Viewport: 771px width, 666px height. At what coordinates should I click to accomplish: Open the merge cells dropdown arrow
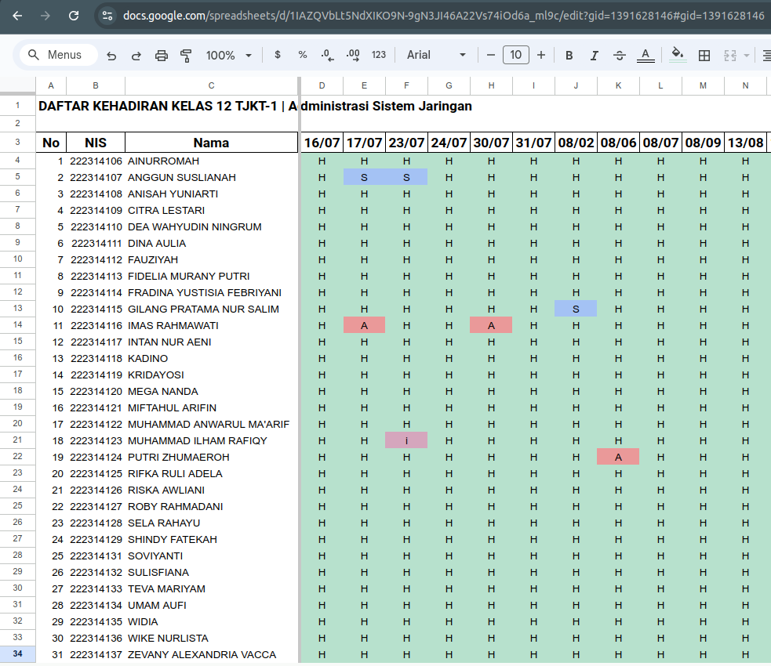pyautogui.click(x=747, y=55)
